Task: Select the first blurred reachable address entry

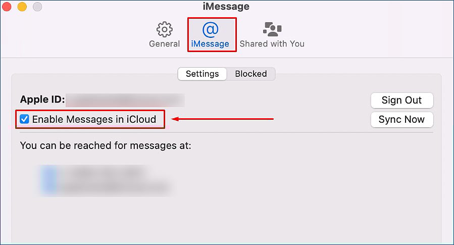Action: [104, 173]
